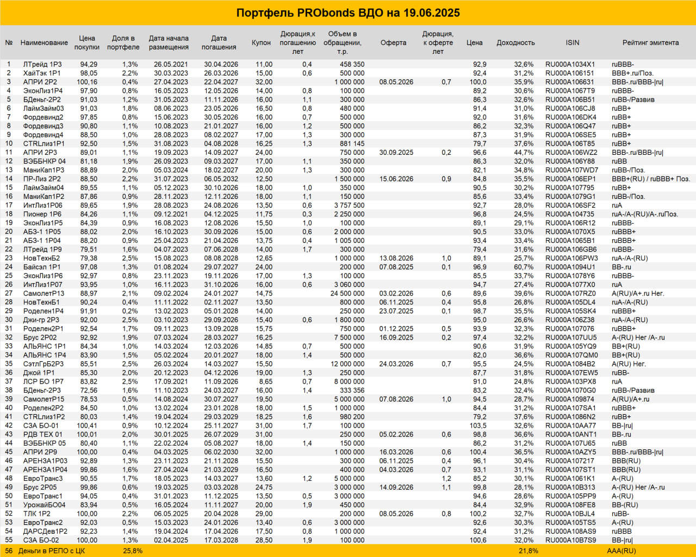Click the offer date '30.09.2025'

pos(396,153)
